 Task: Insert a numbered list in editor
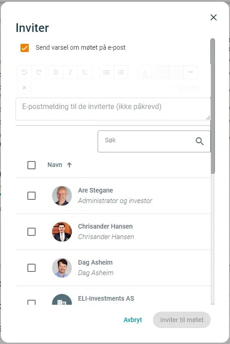(121, 72)
